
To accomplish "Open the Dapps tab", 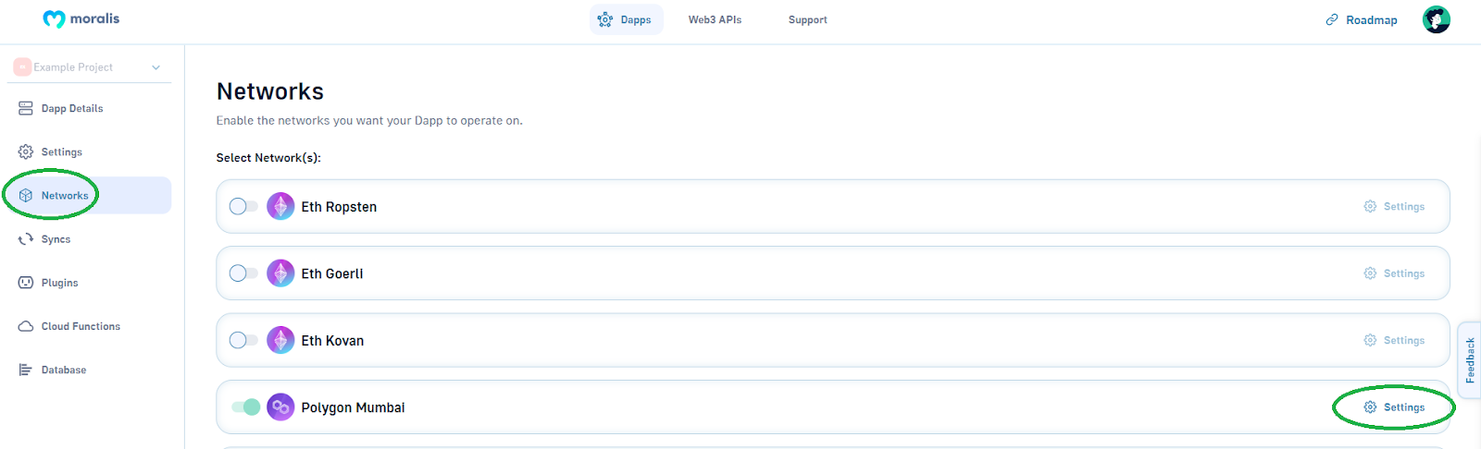I will click(626, 19).
